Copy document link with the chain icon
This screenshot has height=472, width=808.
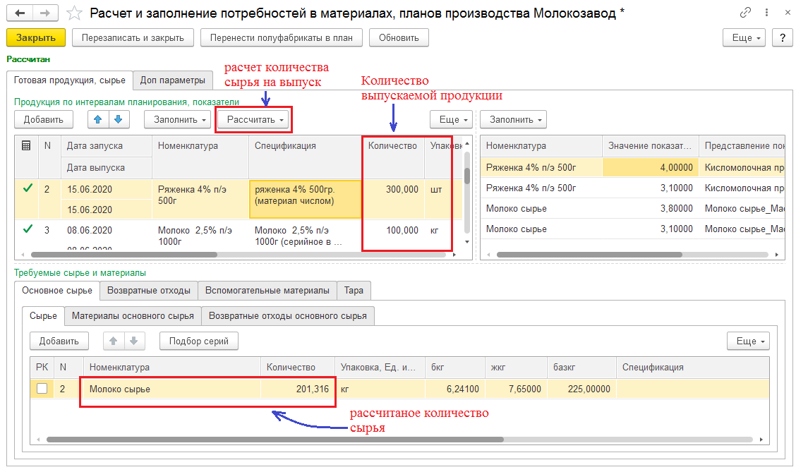[745, 13]
